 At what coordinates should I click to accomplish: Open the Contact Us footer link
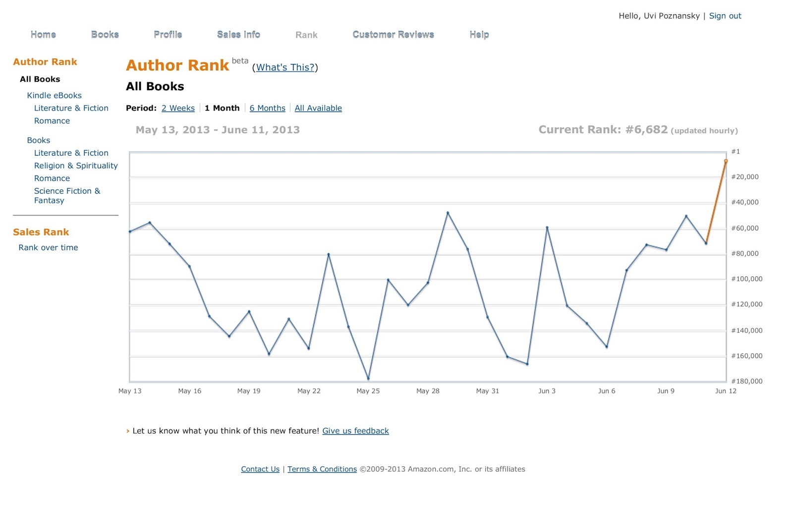(260, 469)
